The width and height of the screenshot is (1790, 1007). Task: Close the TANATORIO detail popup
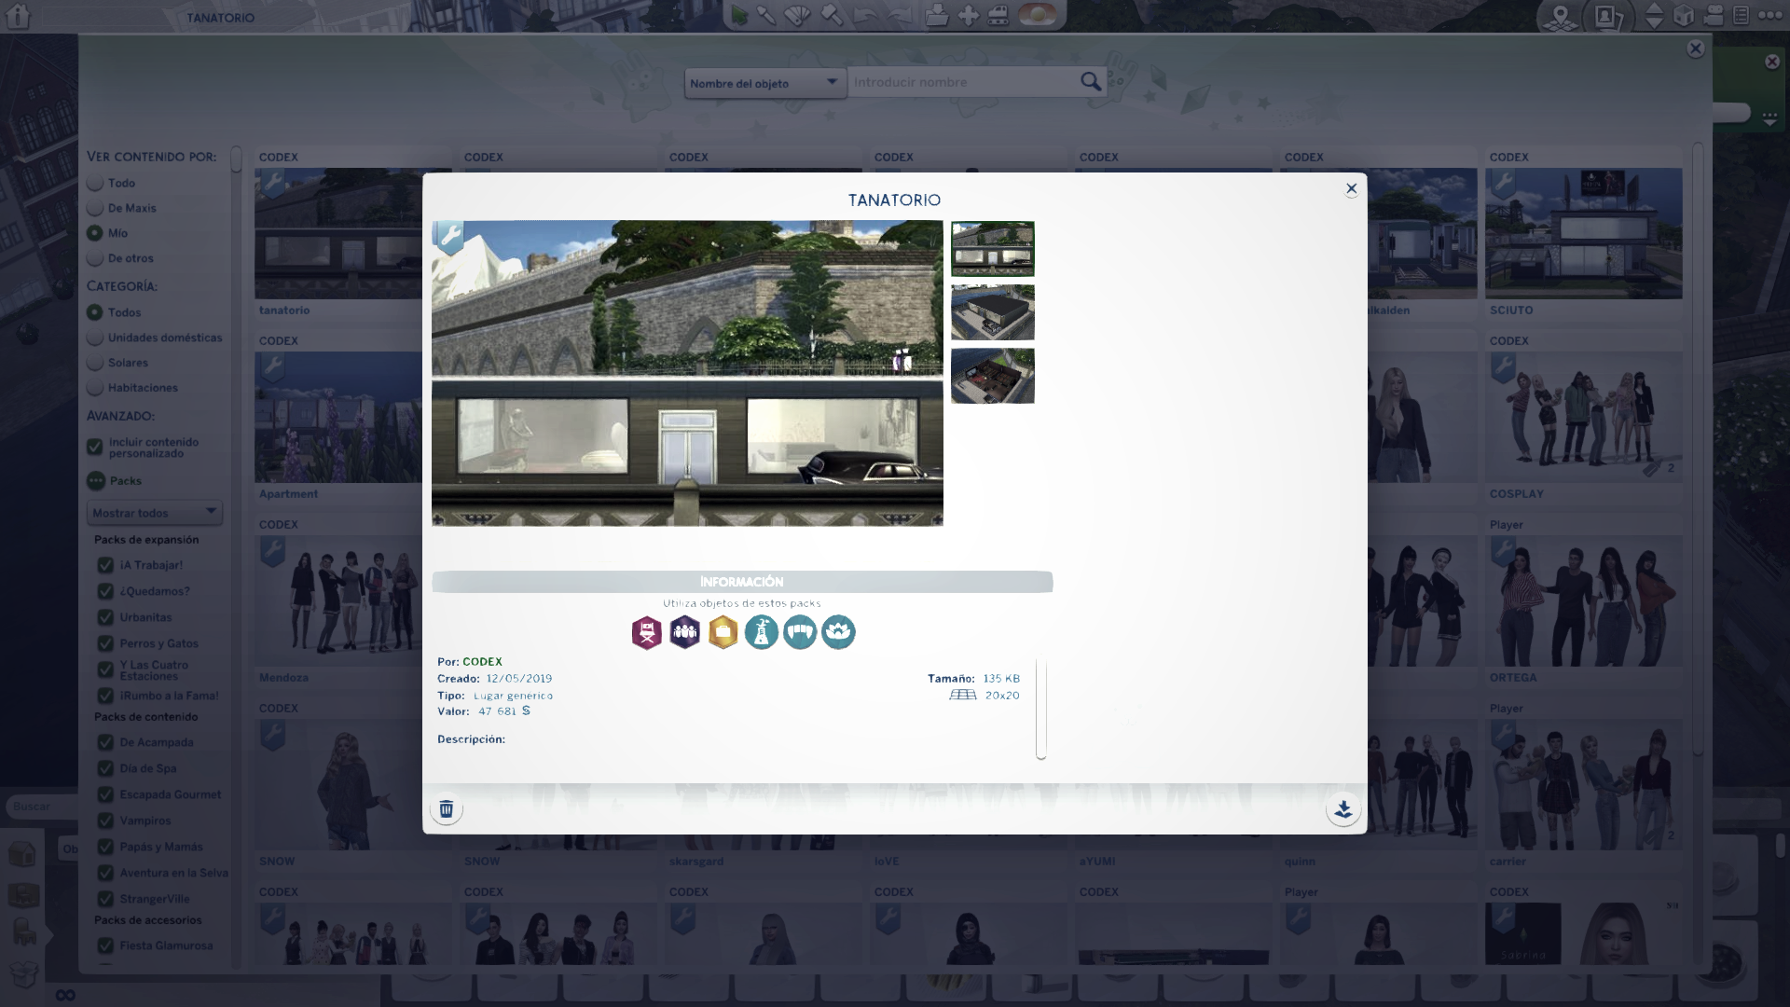pos(1351,189)
